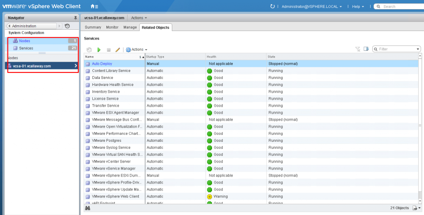
Task: Select the VMware ESX Agent Manager row
Action: click(x=251, y=112)
